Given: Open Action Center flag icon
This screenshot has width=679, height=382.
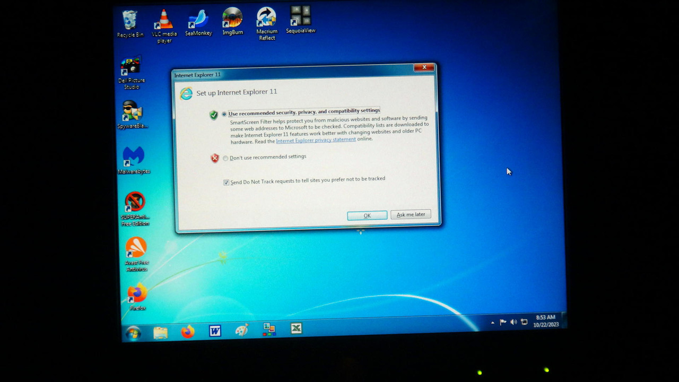Looking at the screenshot, I should (x=503, y=322).
